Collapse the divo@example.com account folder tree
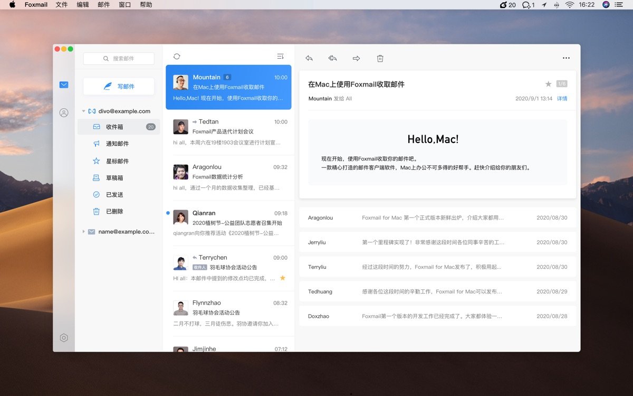The image size is (633, 396). [83, 111]
